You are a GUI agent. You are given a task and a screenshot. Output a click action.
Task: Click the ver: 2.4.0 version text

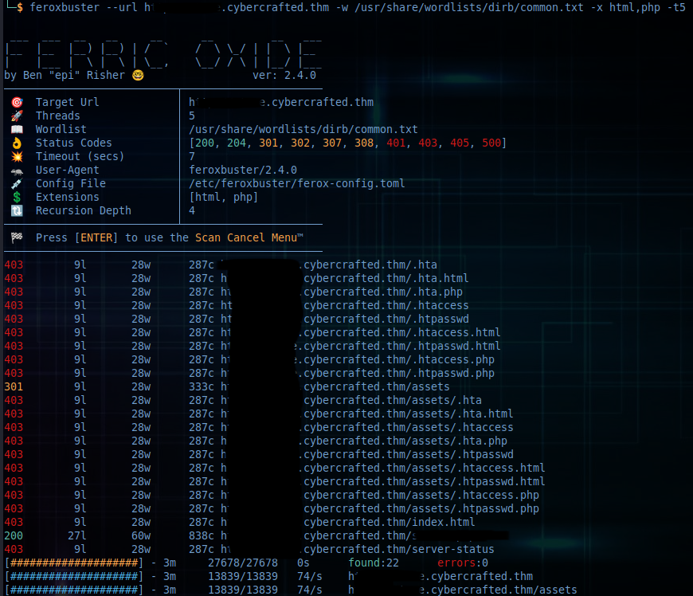pos(284,75)
